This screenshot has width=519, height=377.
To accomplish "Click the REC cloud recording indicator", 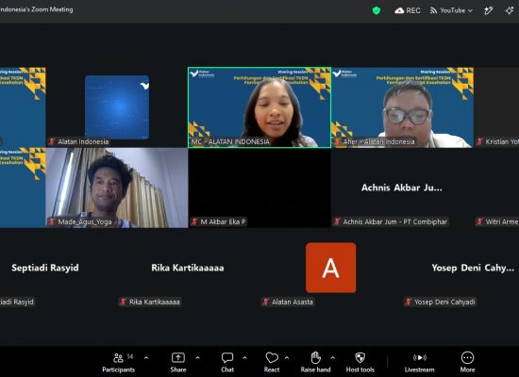I will (x=408, y=10).
